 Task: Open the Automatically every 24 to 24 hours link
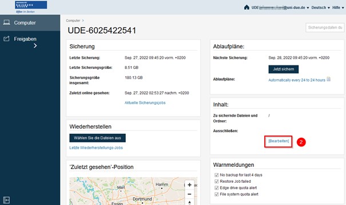tap(297, 80)
